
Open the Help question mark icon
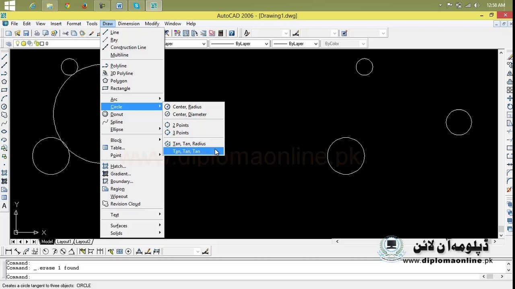click(x=232, y=33)
